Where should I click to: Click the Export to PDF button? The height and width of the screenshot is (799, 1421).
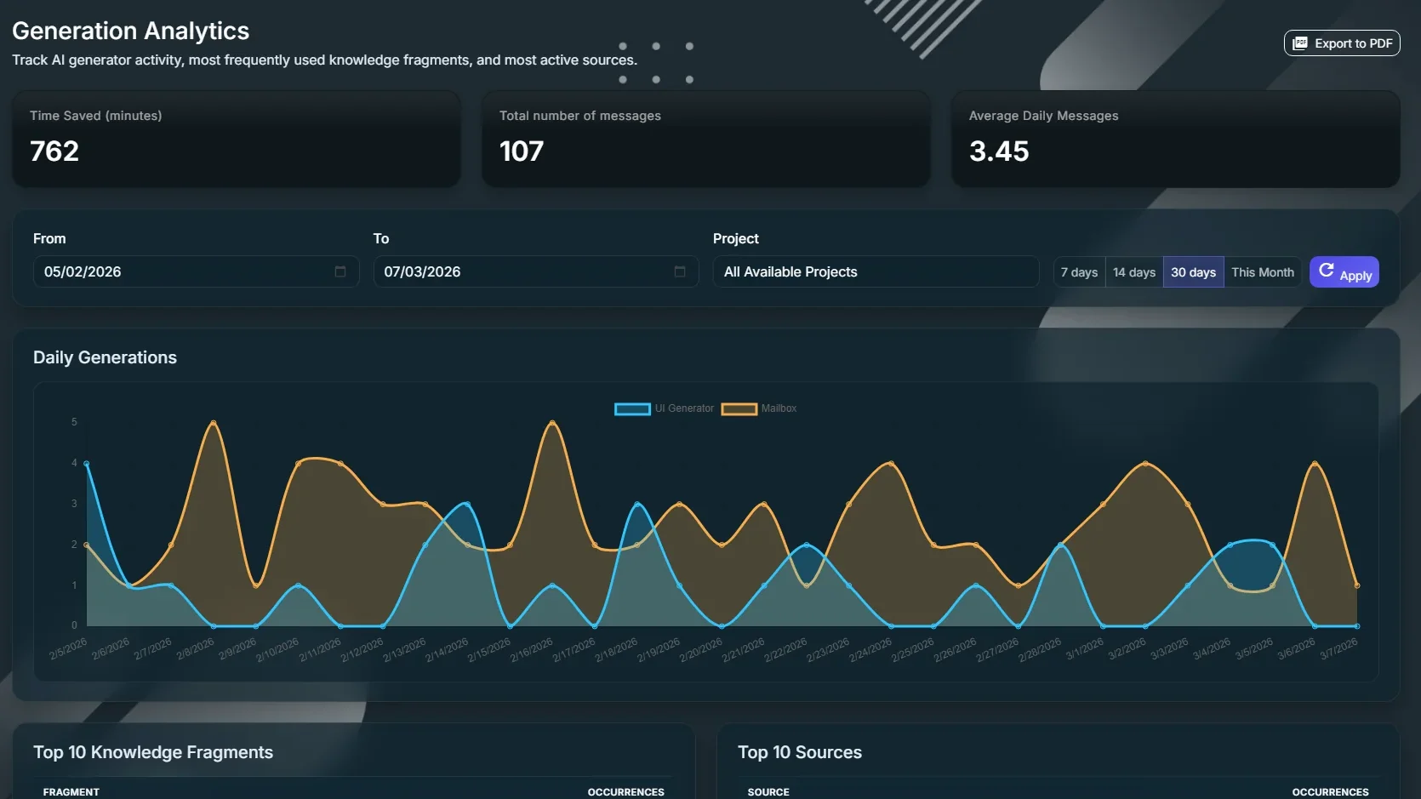point(1342,43)
